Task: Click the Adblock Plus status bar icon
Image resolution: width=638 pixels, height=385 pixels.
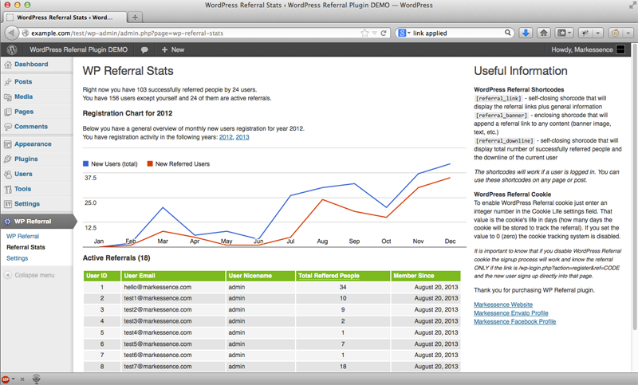Action: 6,379
